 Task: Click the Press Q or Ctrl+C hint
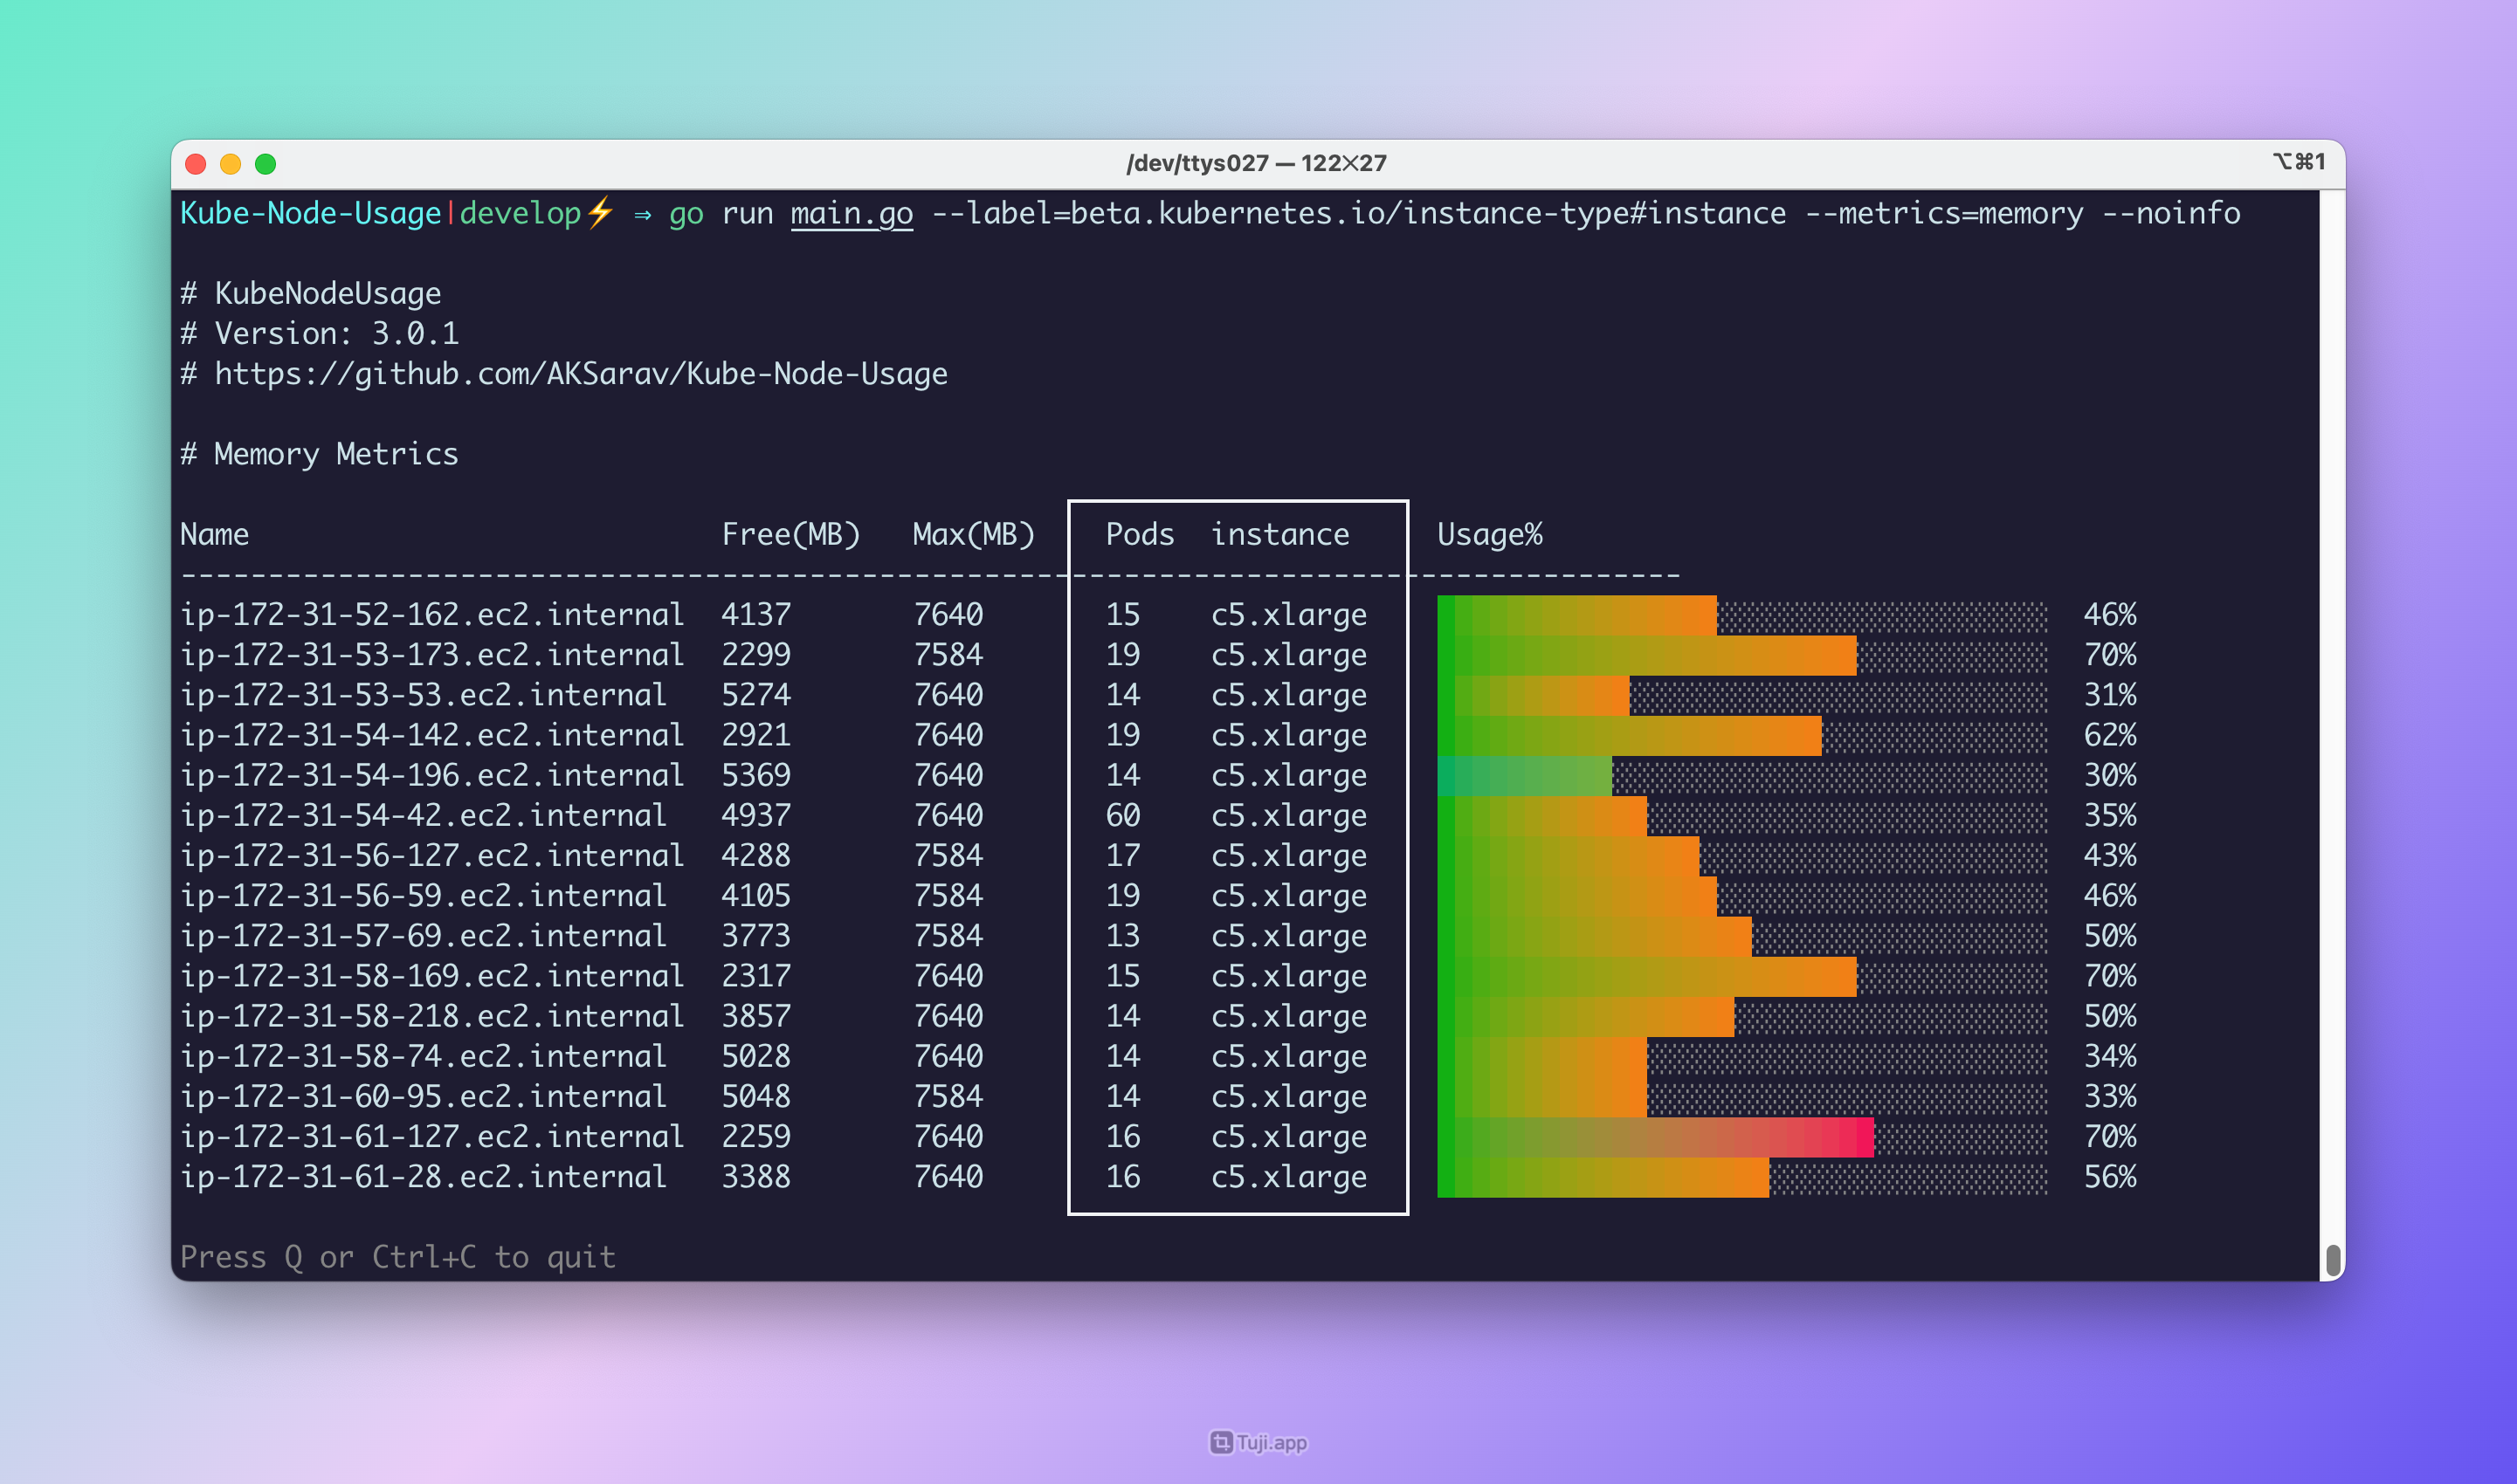398,1257
